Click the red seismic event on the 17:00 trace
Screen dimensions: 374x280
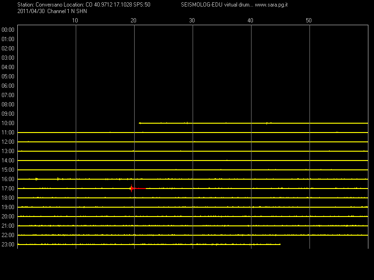click(x=137, y=189)
